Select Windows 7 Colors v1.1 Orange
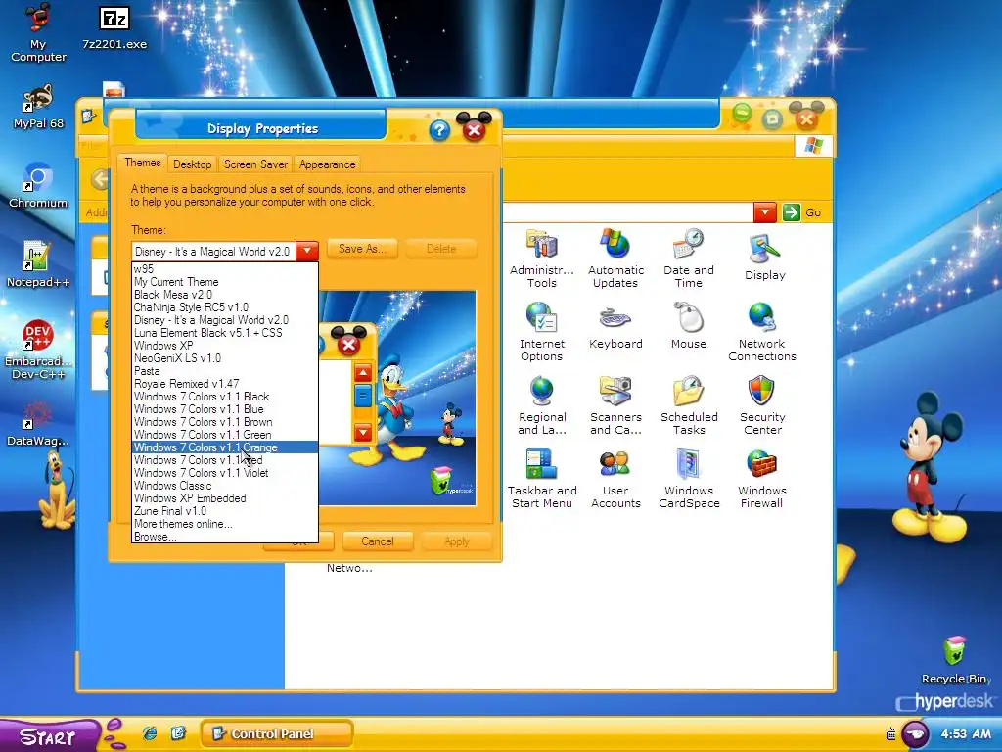This screenshot has height=752, width=1002. [224, 447]
